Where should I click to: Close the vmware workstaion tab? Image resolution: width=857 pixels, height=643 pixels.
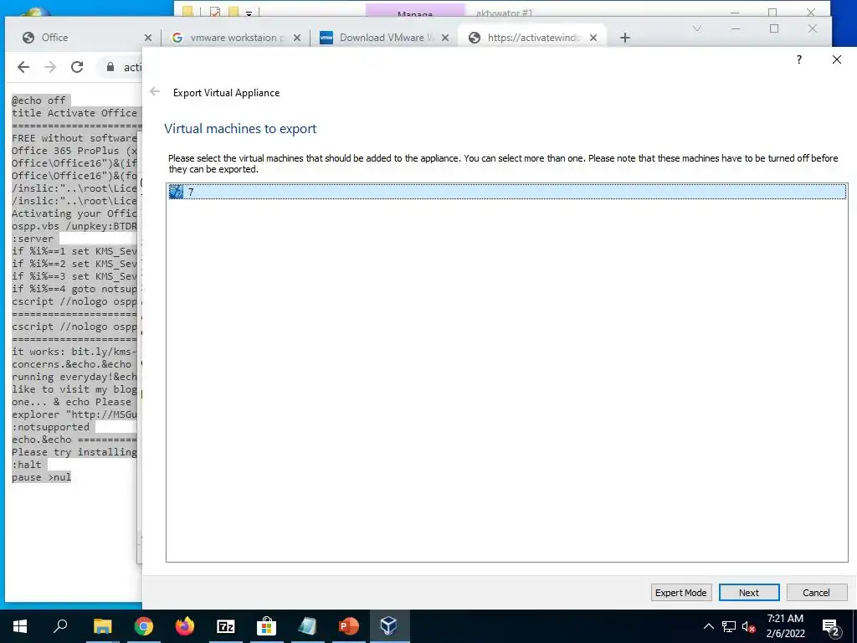297,38
